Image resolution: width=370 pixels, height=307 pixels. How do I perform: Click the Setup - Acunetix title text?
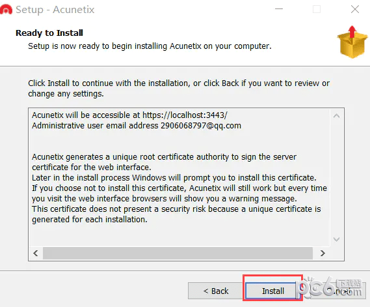(x=55, y=10)
